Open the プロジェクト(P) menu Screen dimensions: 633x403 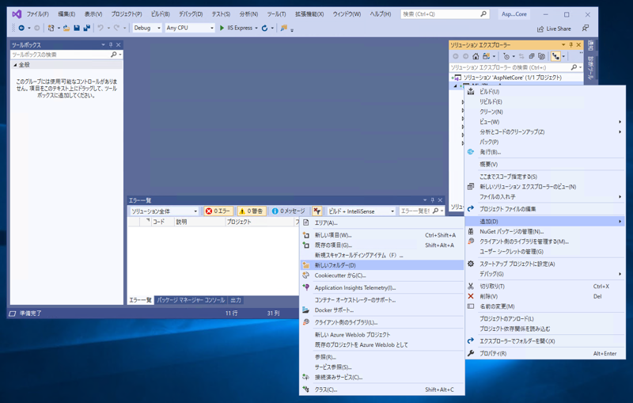click(127, 14)
